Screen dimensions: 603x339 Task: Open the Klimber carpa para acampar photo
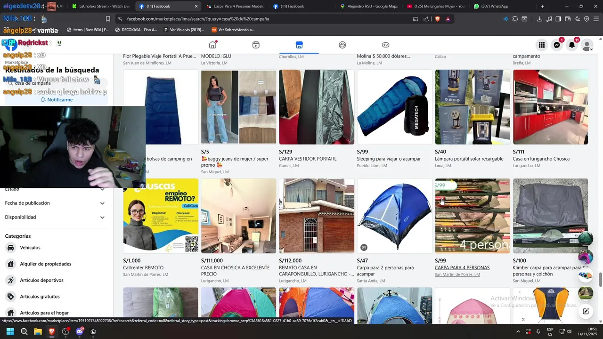click(x=550, y=216)
